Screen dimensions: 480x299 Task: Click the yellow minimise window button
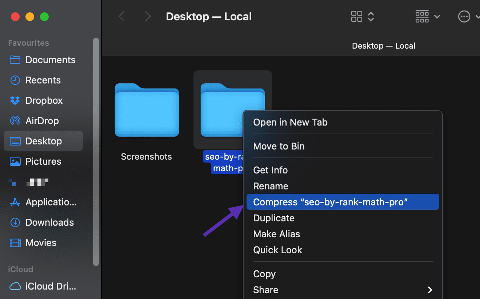click(x=30, y=17)
